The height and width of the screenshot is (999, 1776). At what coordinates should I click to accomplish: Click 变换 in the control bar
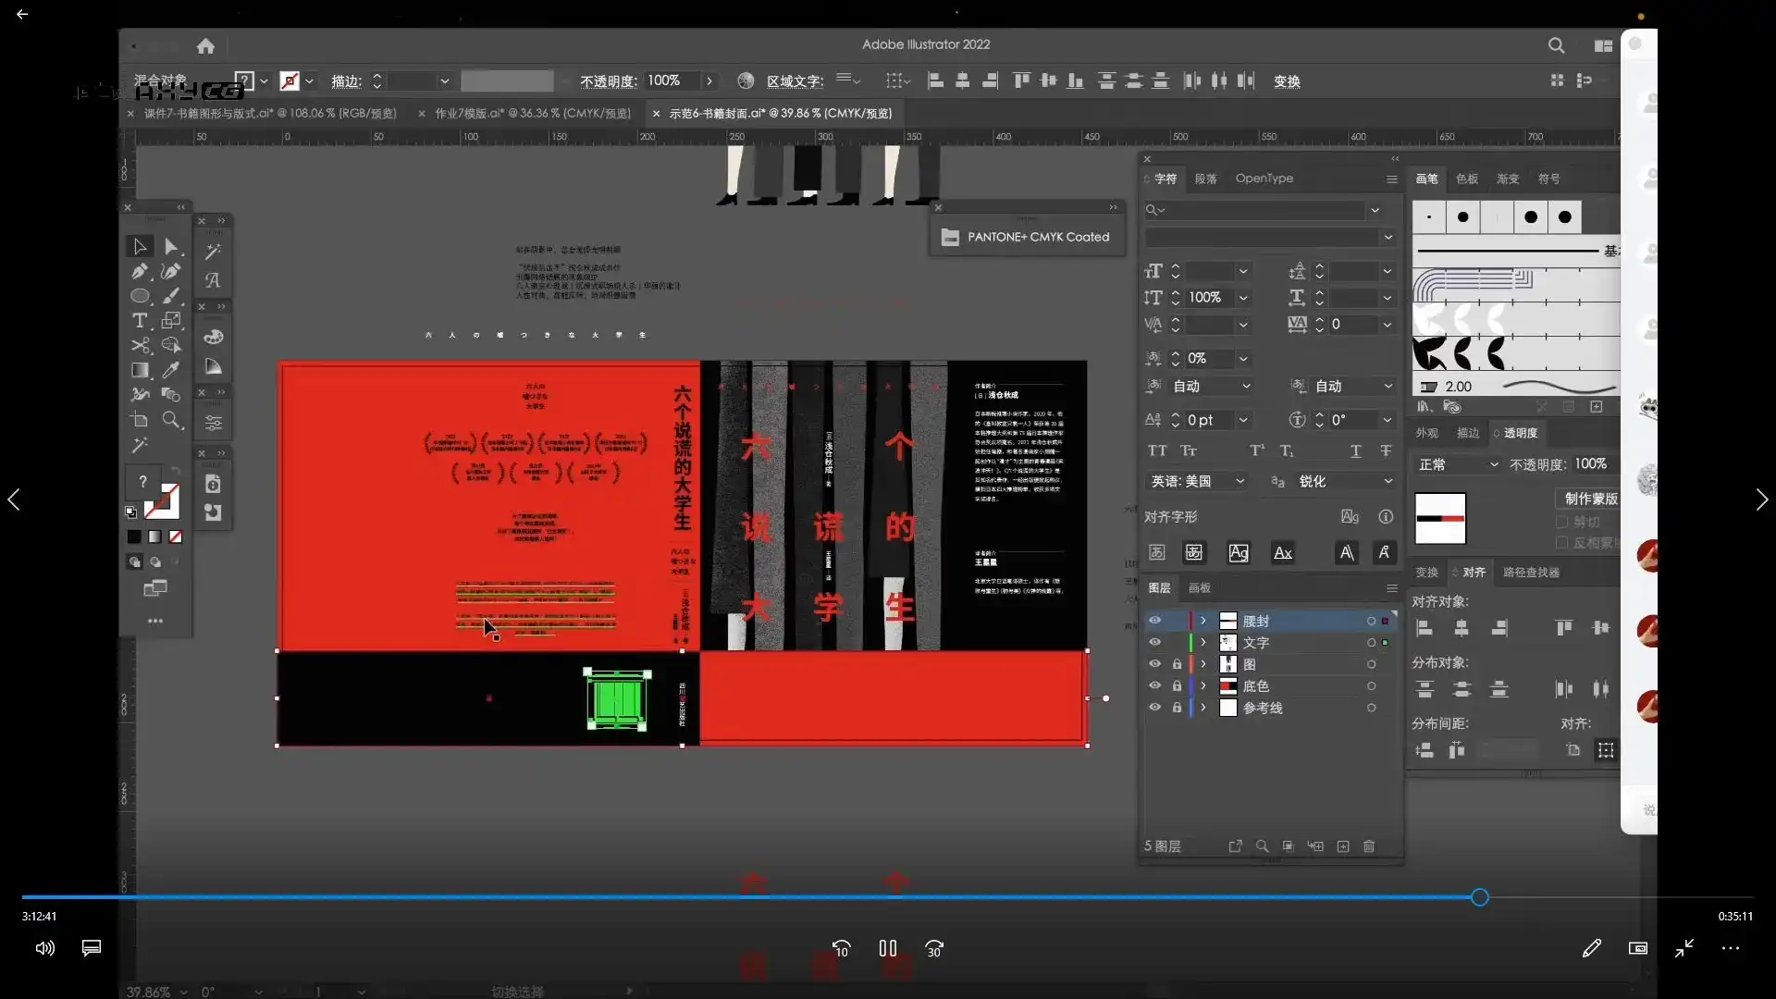[1287, 81]
